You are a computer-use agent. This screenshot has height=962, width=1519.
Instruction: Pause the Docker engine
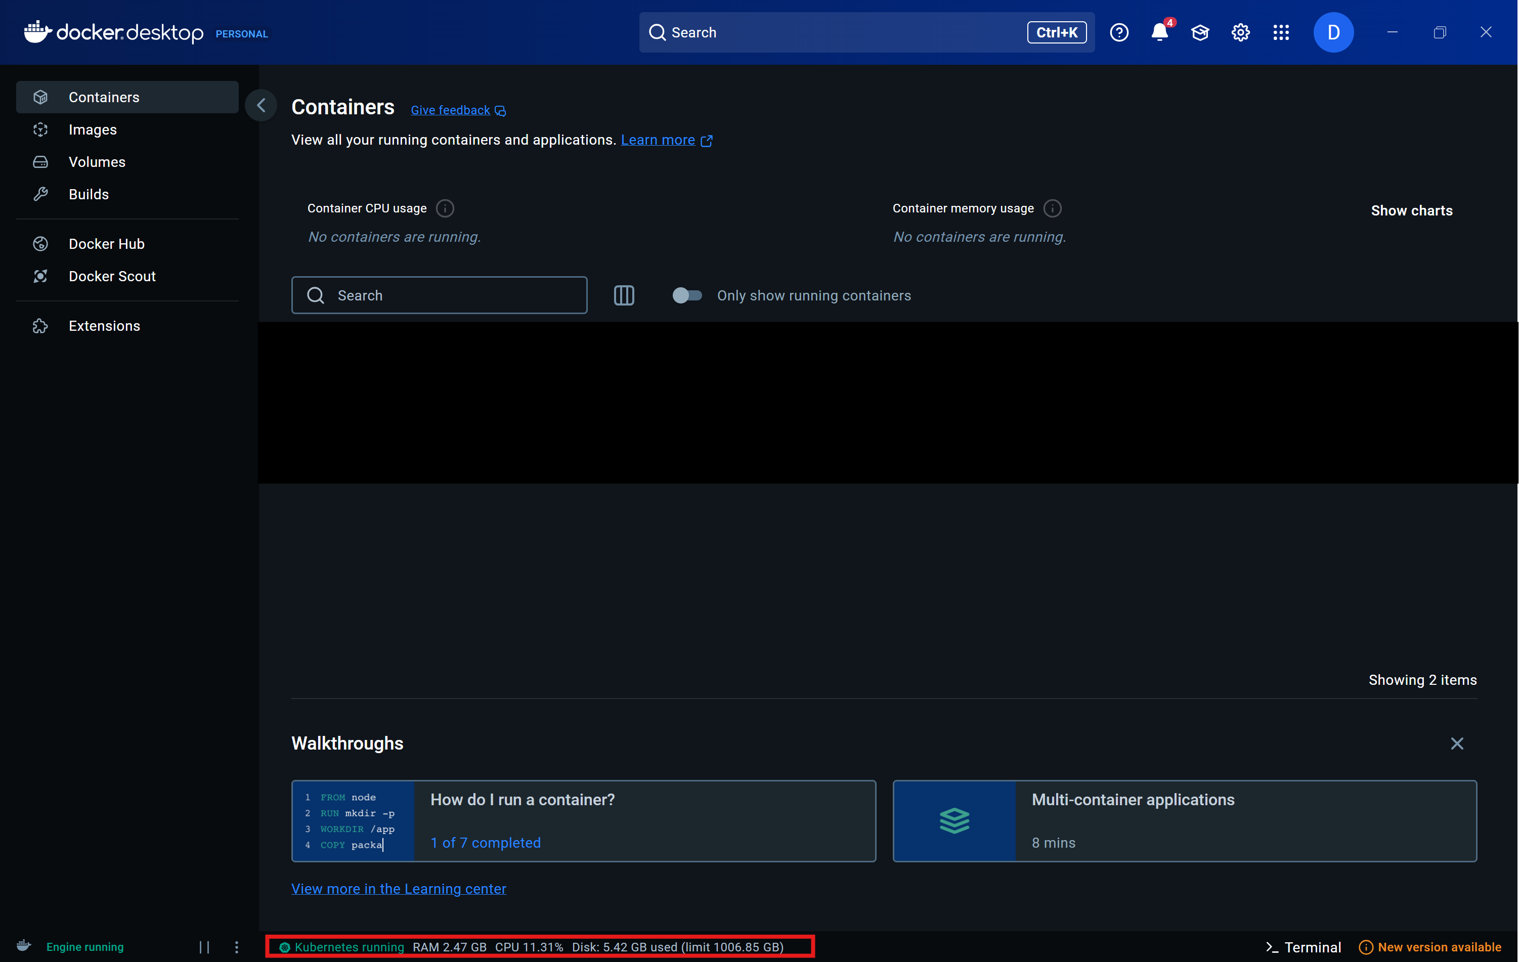(x=204, y=947)
